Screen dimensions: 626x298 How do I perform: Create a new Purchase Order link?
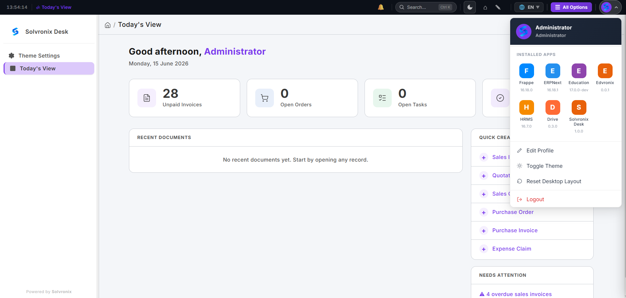(x=513, y=212)
